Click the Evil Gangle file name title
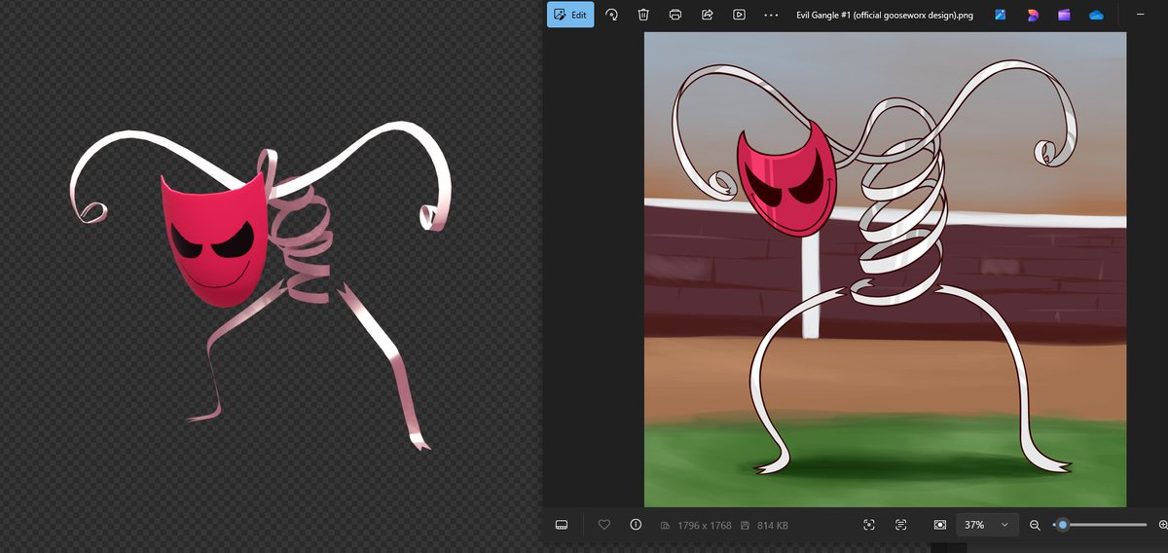This screenshot has height=553, width=1168. tap(885, 16)
